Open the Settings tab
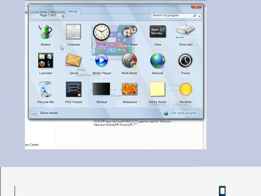261x196 pixels. click(x=73, y=11)
